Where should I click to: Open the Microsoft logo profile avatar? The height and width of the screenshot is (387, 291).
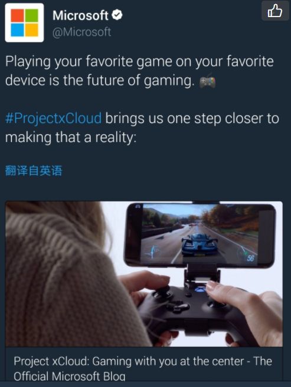coord(24,23)
